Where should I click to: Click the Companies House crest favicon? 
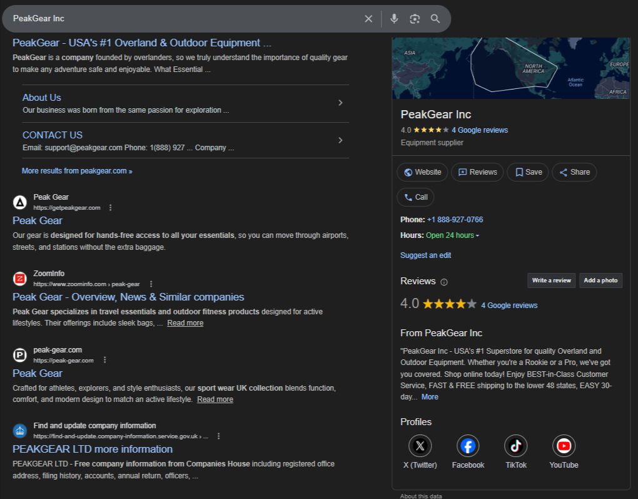[x=20, y=431]
